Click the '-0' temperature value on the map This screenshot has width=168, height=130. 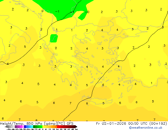tap(87, 12)
